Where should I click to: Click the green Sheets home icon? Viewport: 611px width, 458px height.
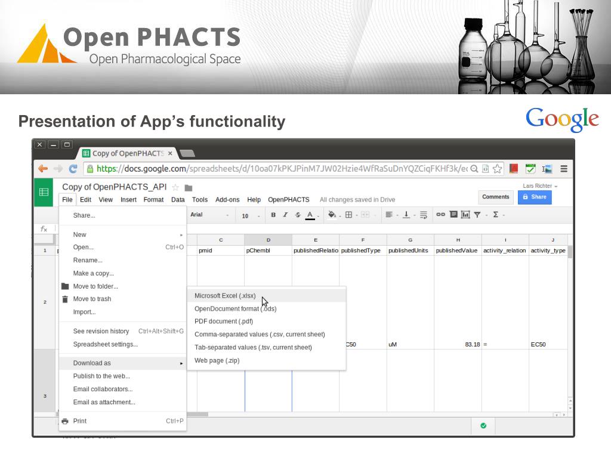click(x=44, y=192)
